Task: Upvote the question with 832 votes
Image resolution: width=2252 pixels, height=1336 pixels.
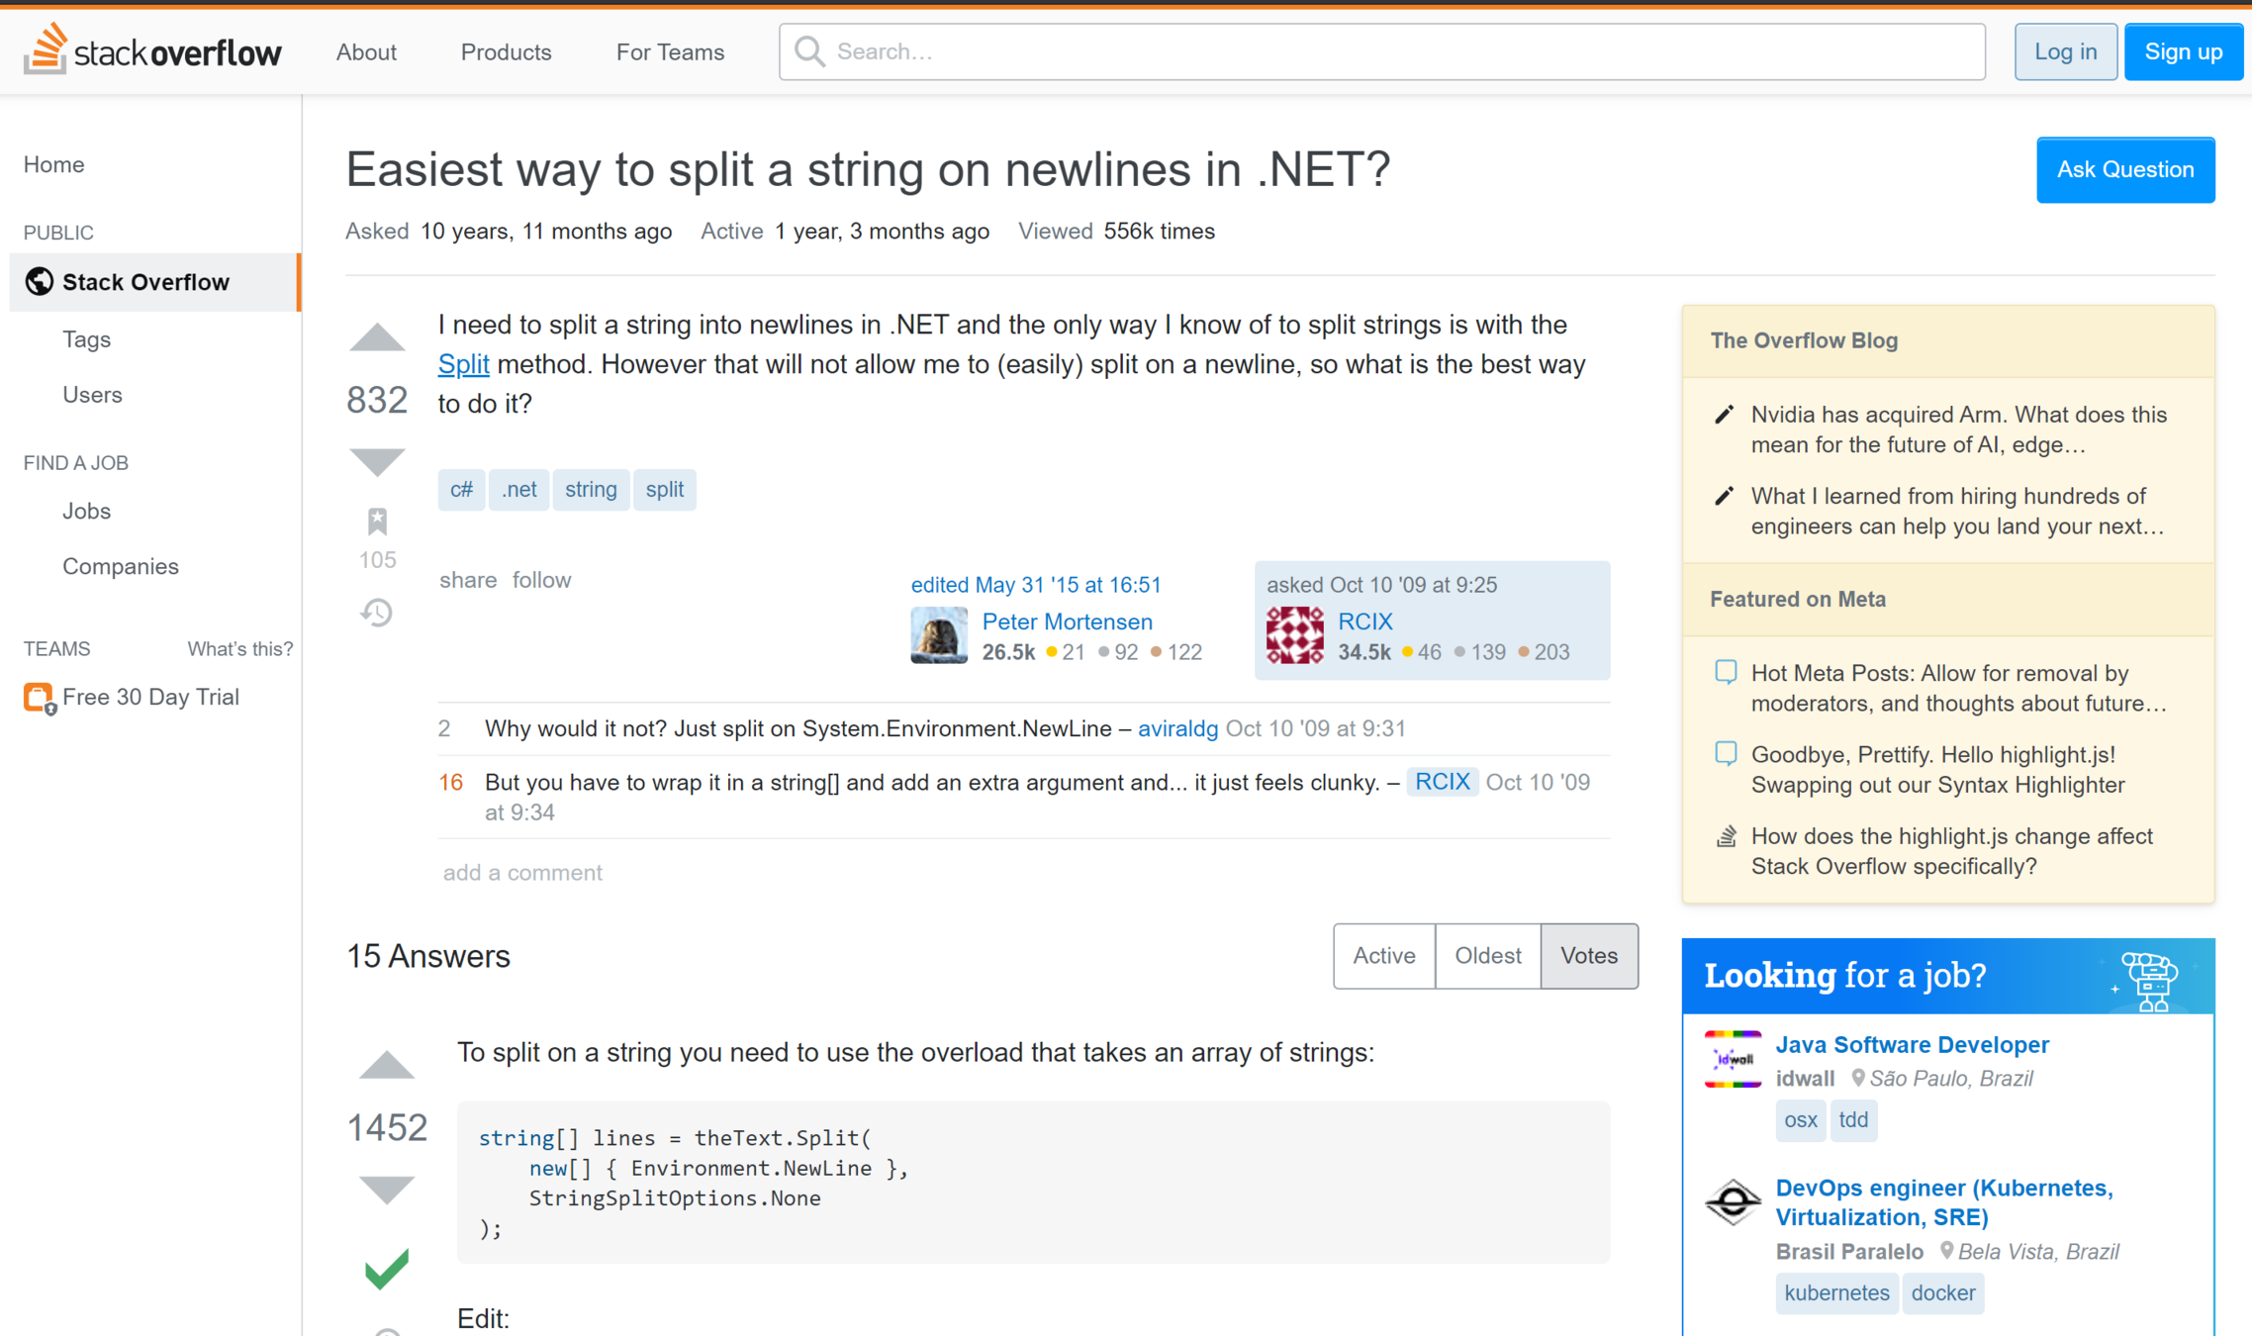Action: [377, 338]
